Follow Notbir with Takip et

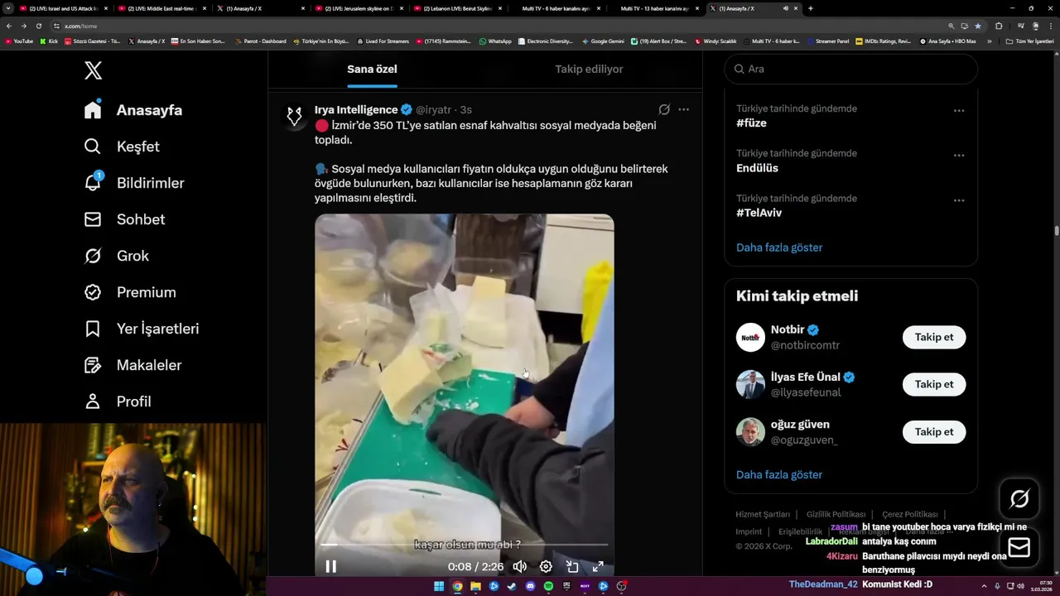(934, 337)
